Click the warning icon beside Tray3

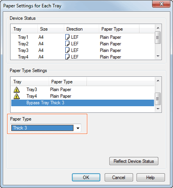pos(17,90)
